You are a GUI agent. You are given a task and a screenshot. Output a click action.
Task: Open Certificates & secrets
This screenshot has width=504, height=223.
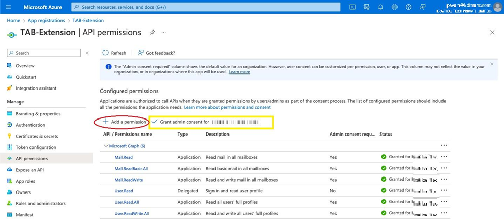[37, 136]
